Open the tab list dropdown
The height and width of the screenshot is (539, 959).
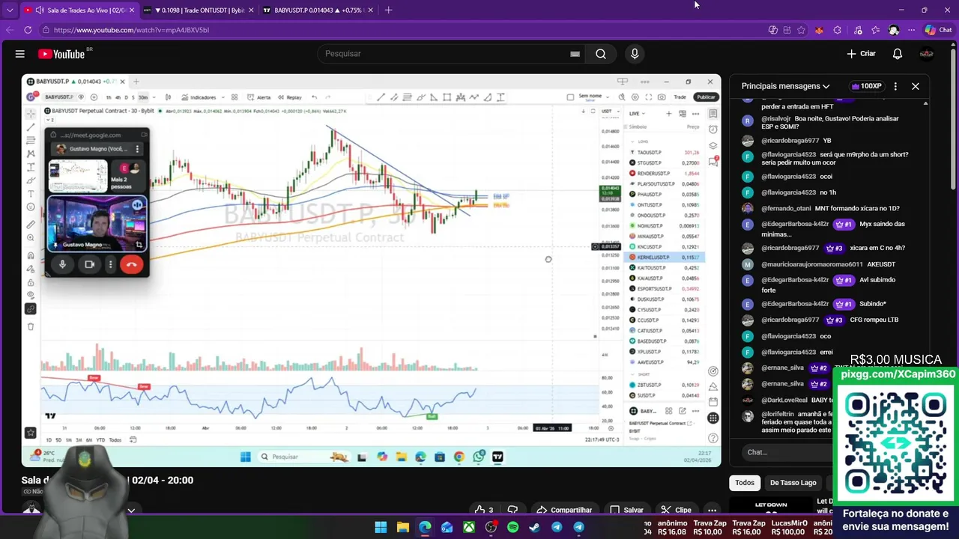[x=10, y=10]
